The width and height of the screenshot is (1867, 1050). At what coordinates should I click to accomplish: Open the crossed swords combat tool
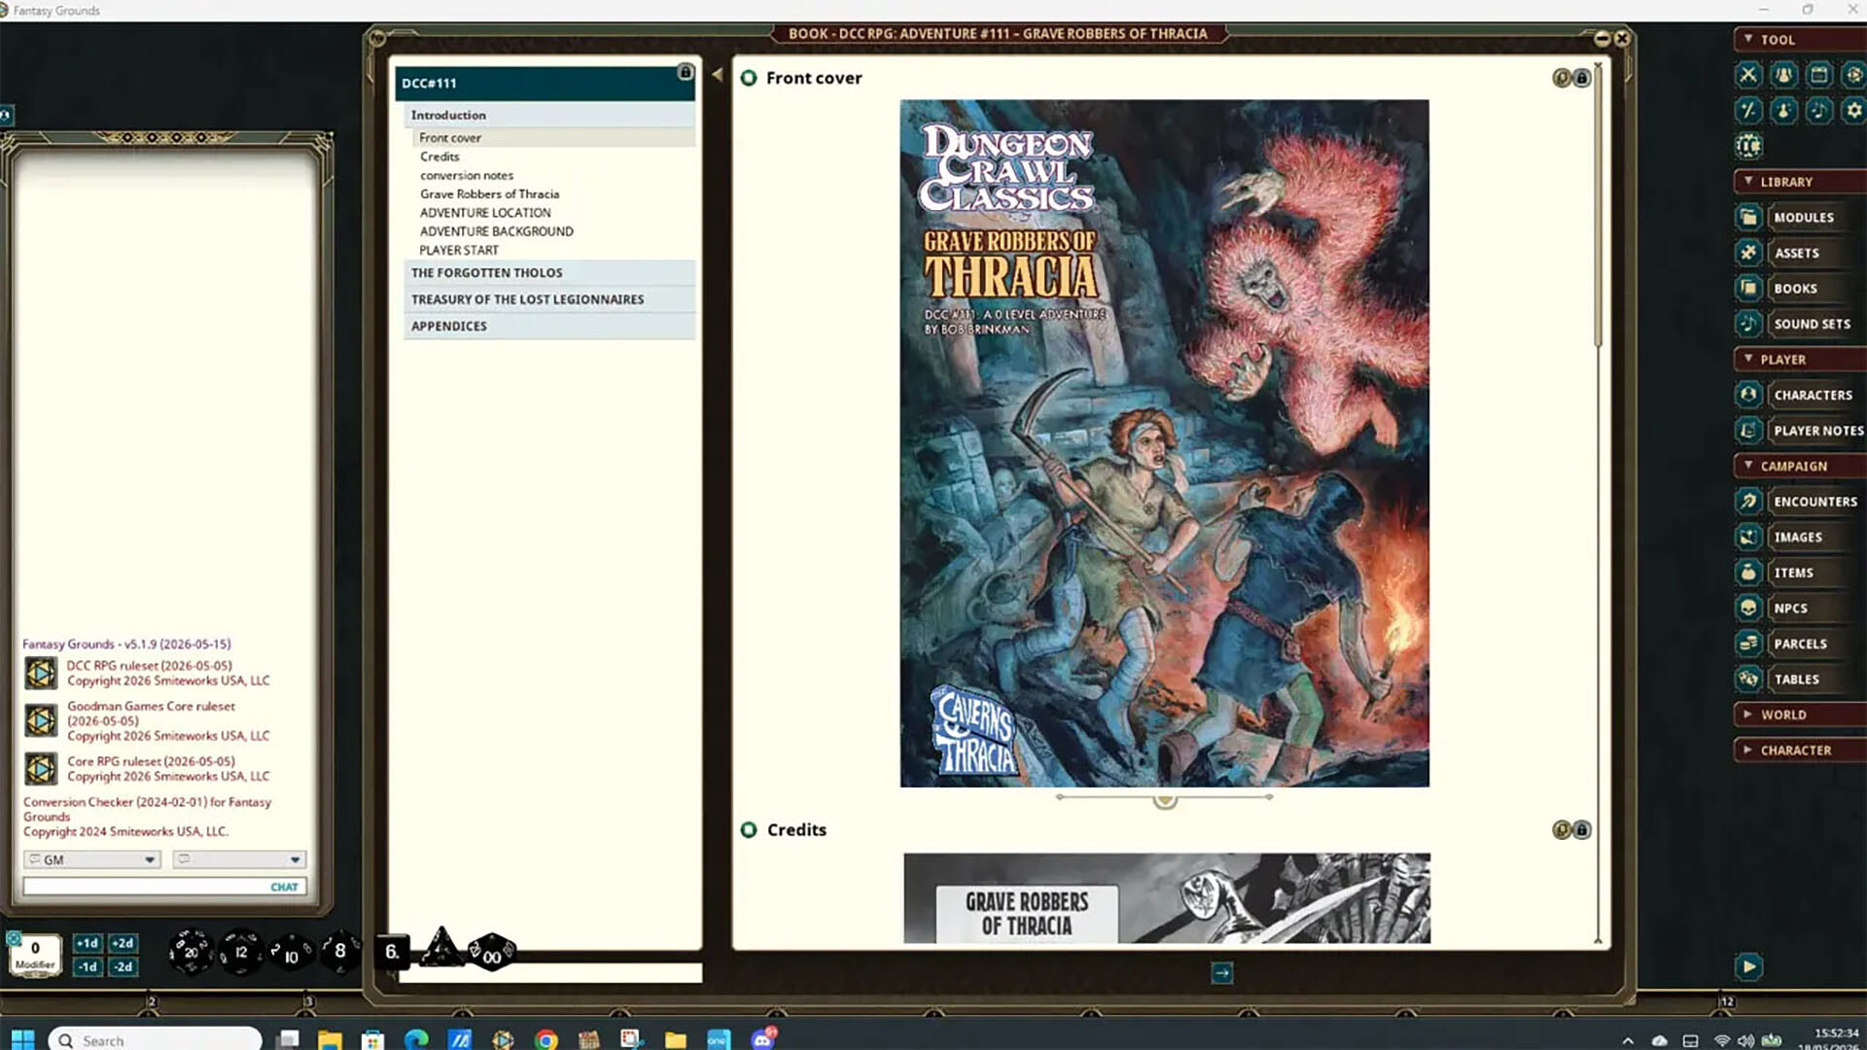[1748, 75]
